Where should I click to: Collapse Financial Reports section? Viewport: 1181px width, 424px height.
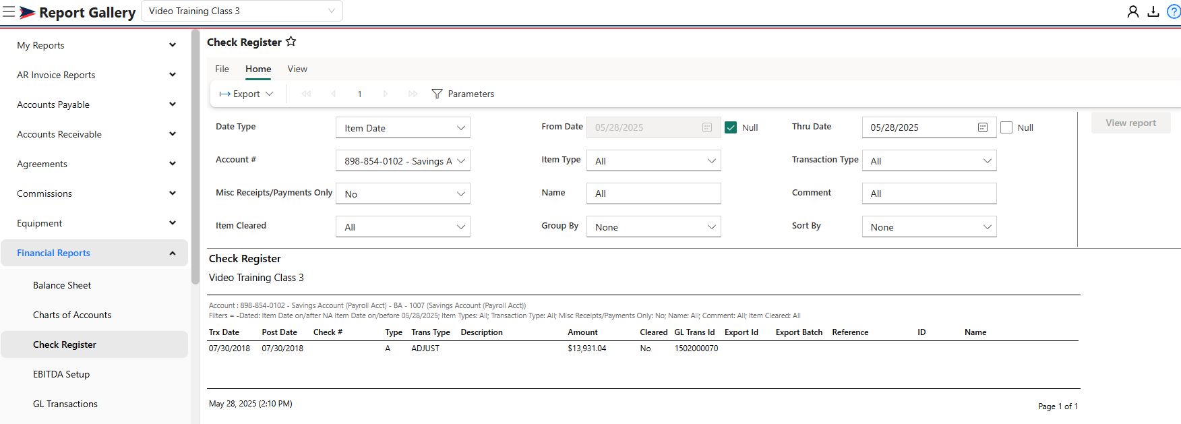point(94,253)
